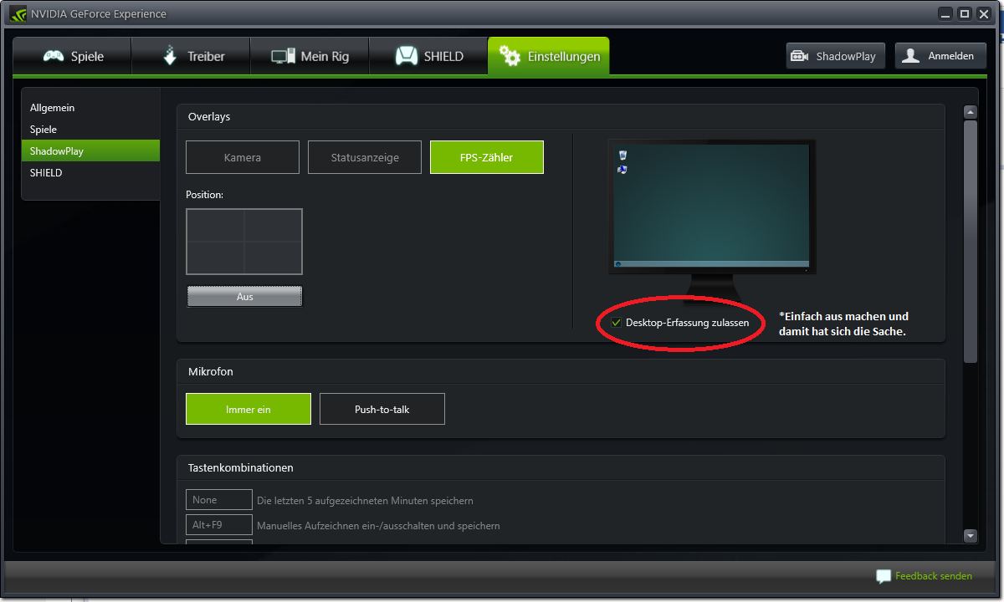
Task: Open the Spiele tab
Action: pos(73,56)
